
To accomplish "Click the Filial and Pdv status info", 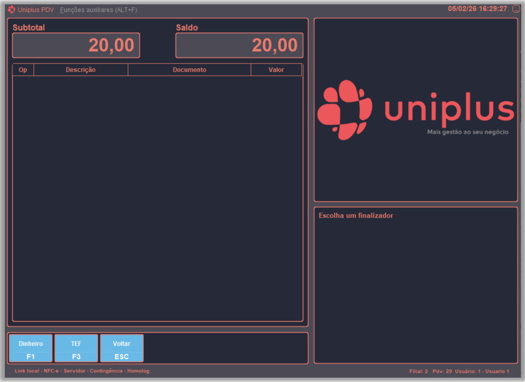I will [431, 371].
